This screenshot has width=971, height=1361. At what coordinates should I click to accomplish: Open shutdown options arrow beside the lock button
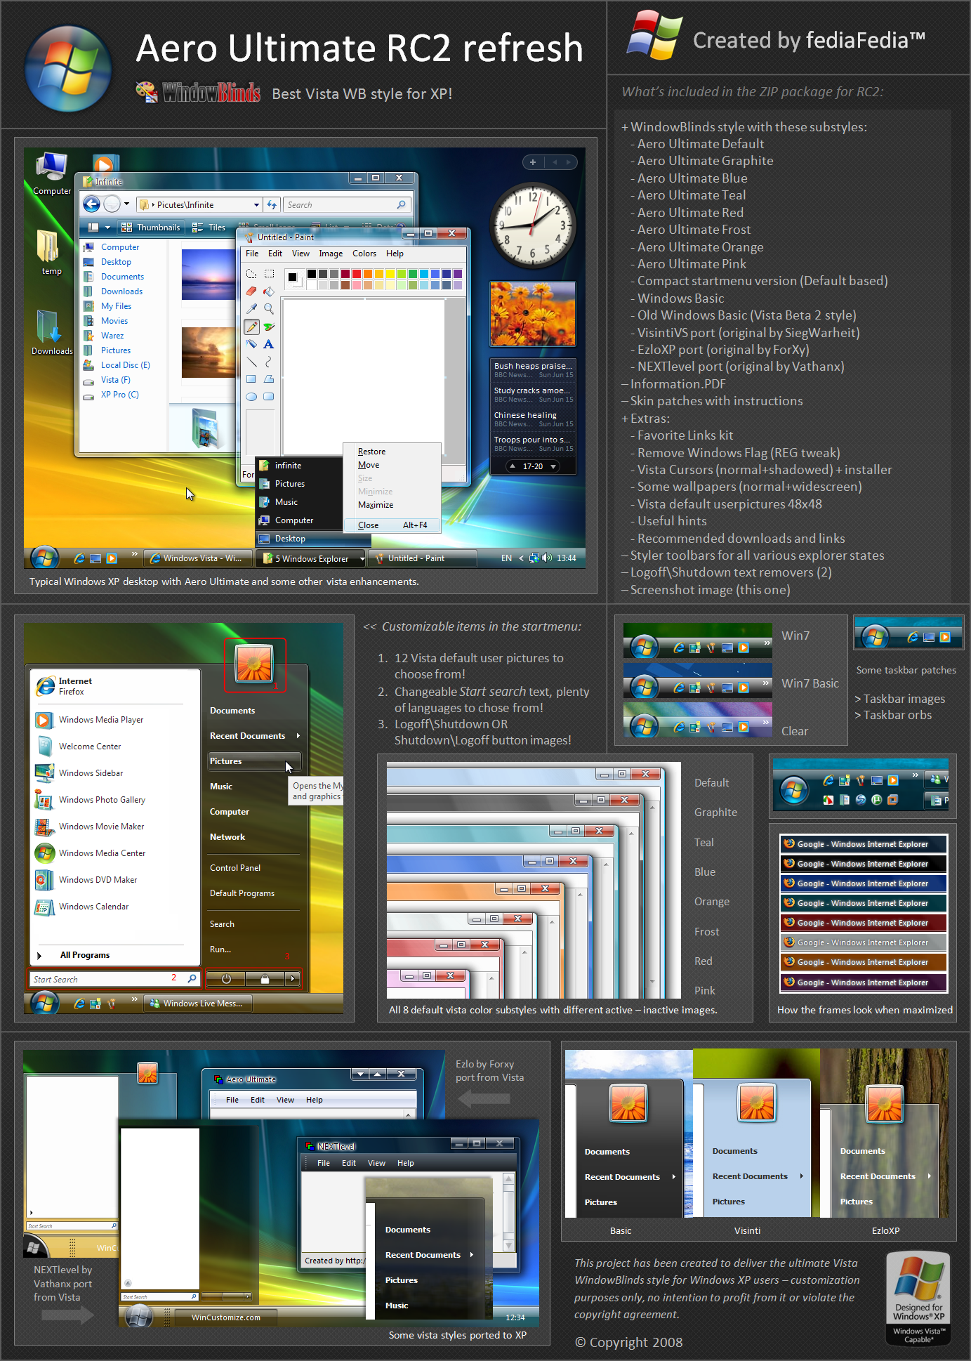tap(293, 979)
